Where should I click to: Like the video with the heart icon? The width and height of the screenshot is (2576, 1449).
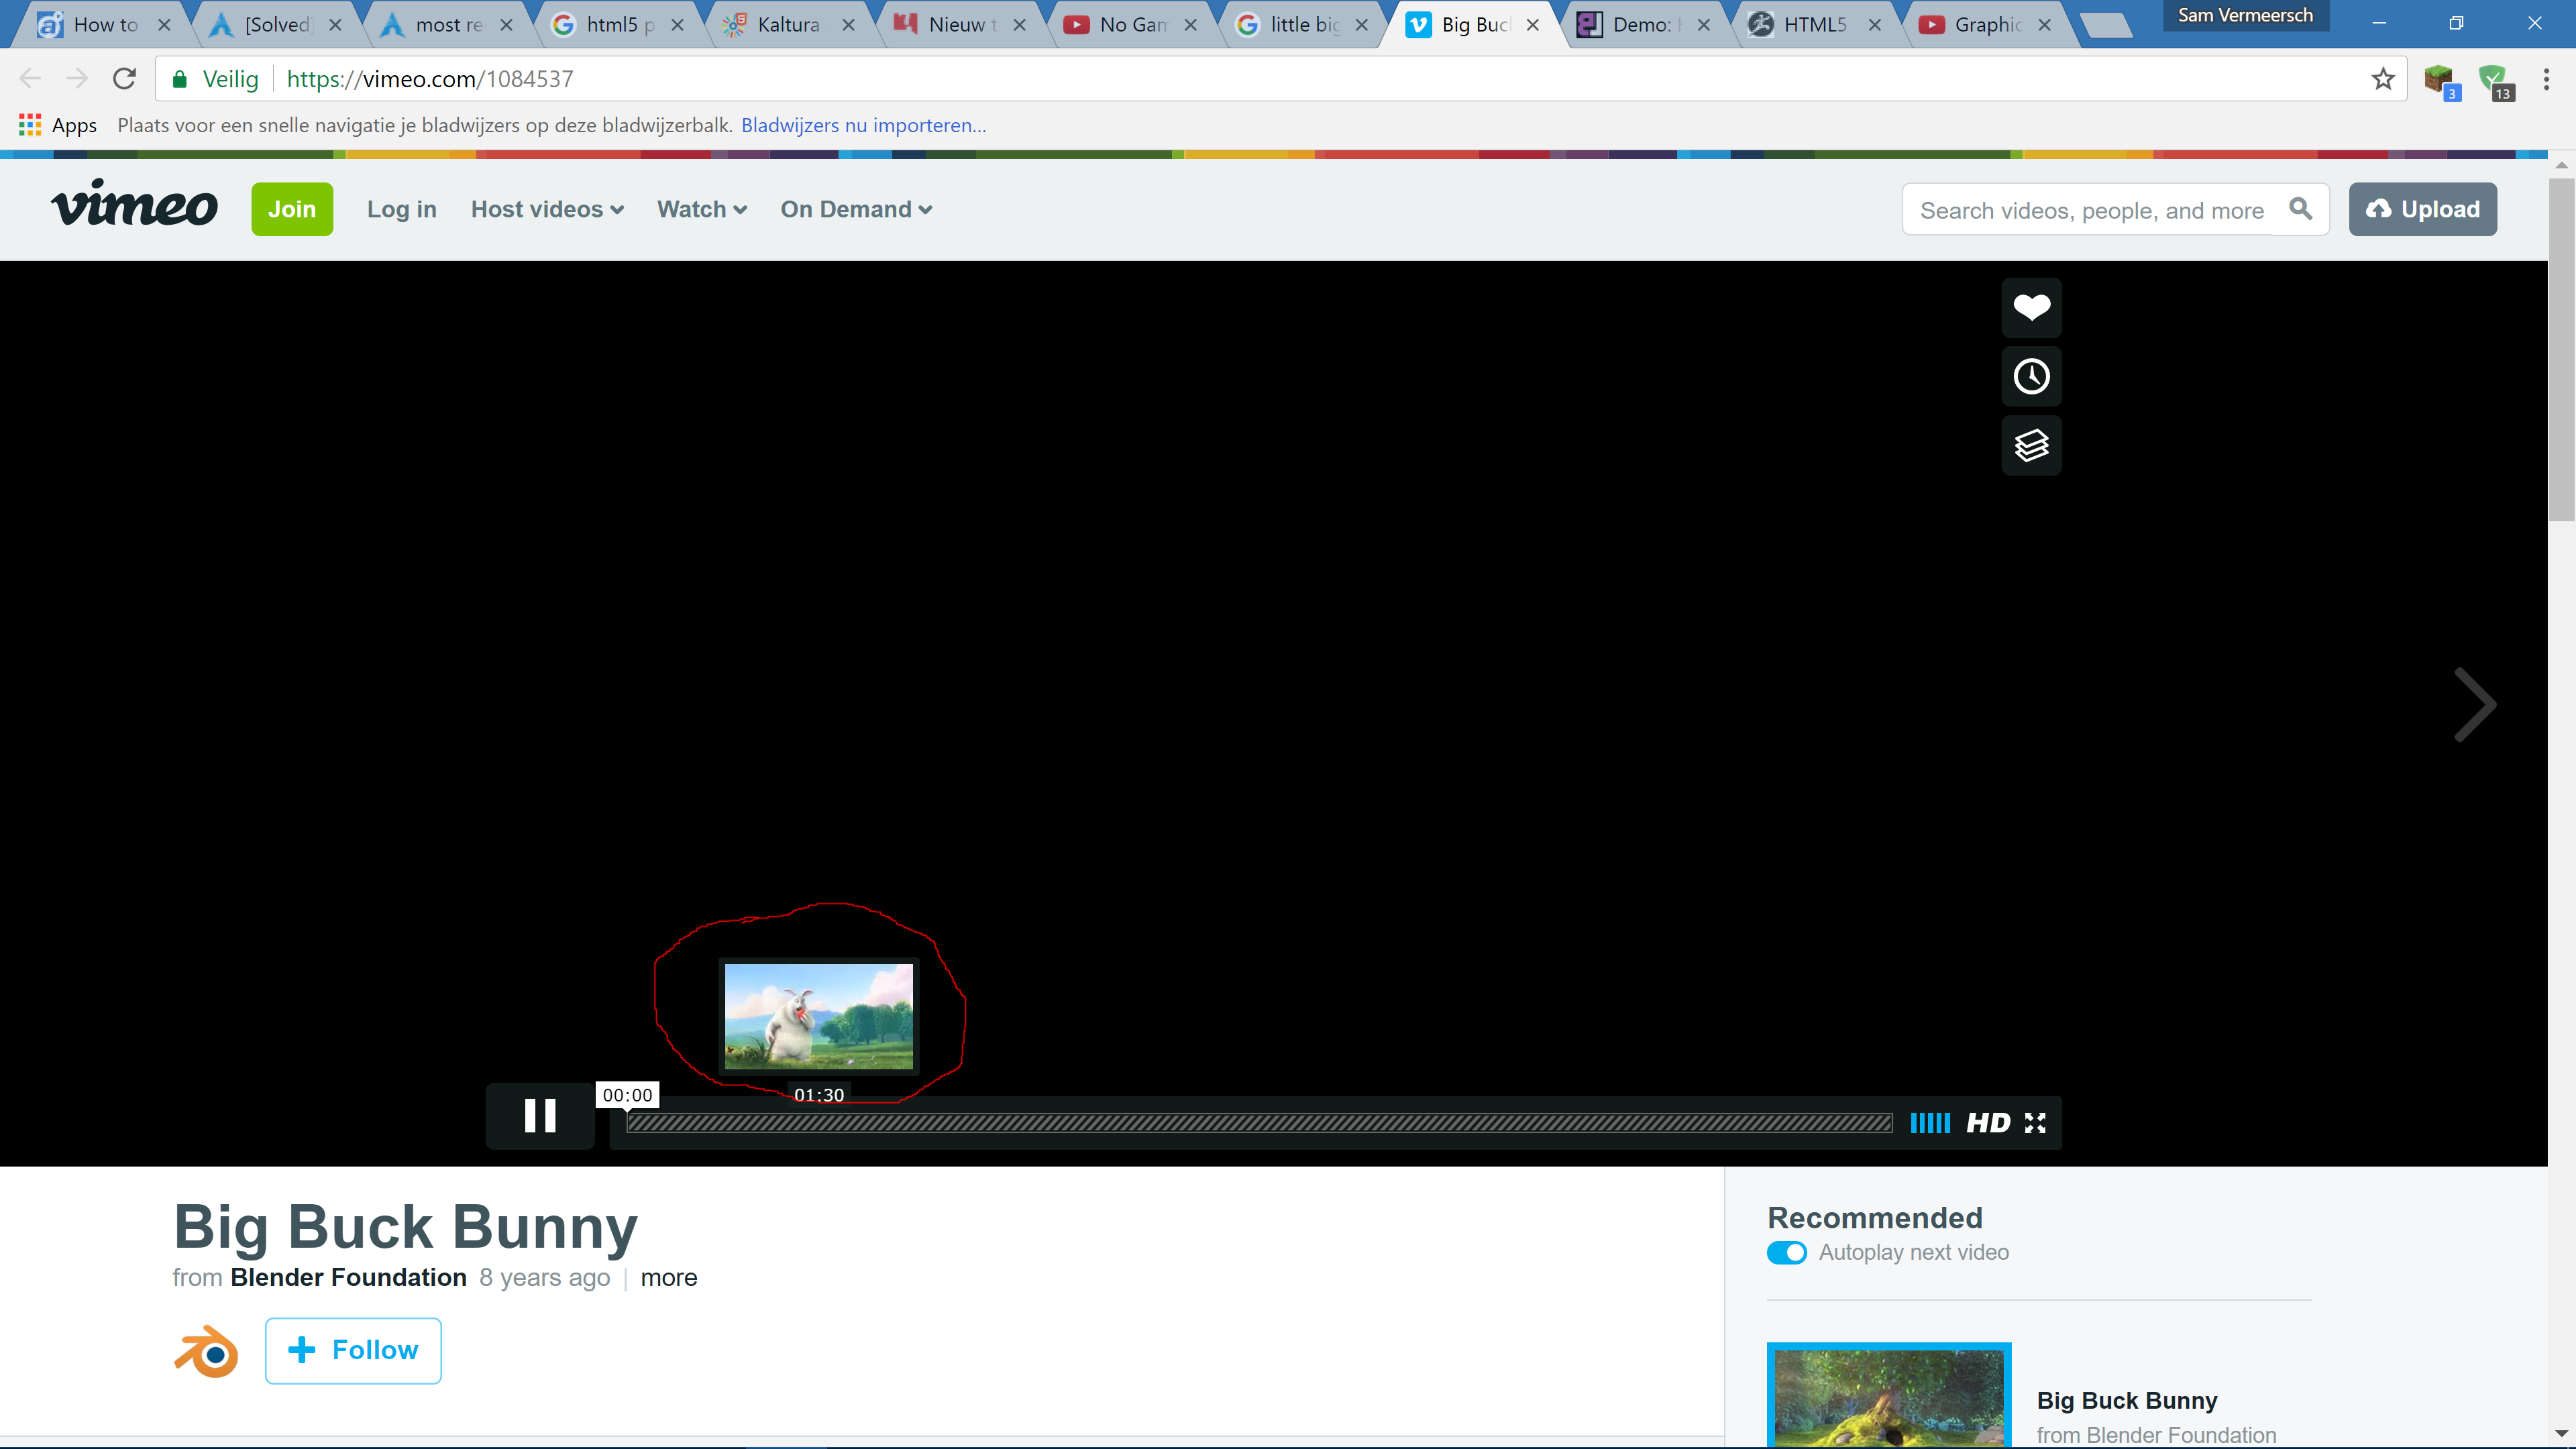2031,307
